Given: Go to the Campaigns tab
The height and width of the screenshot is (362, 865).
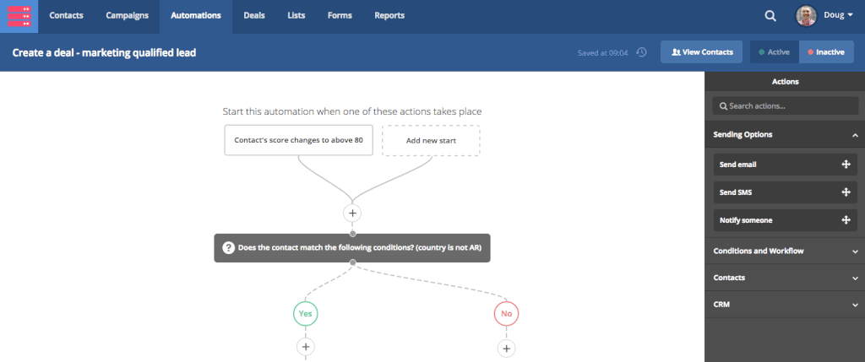Looking at the screenshot, I should click(x=127, y=16).
